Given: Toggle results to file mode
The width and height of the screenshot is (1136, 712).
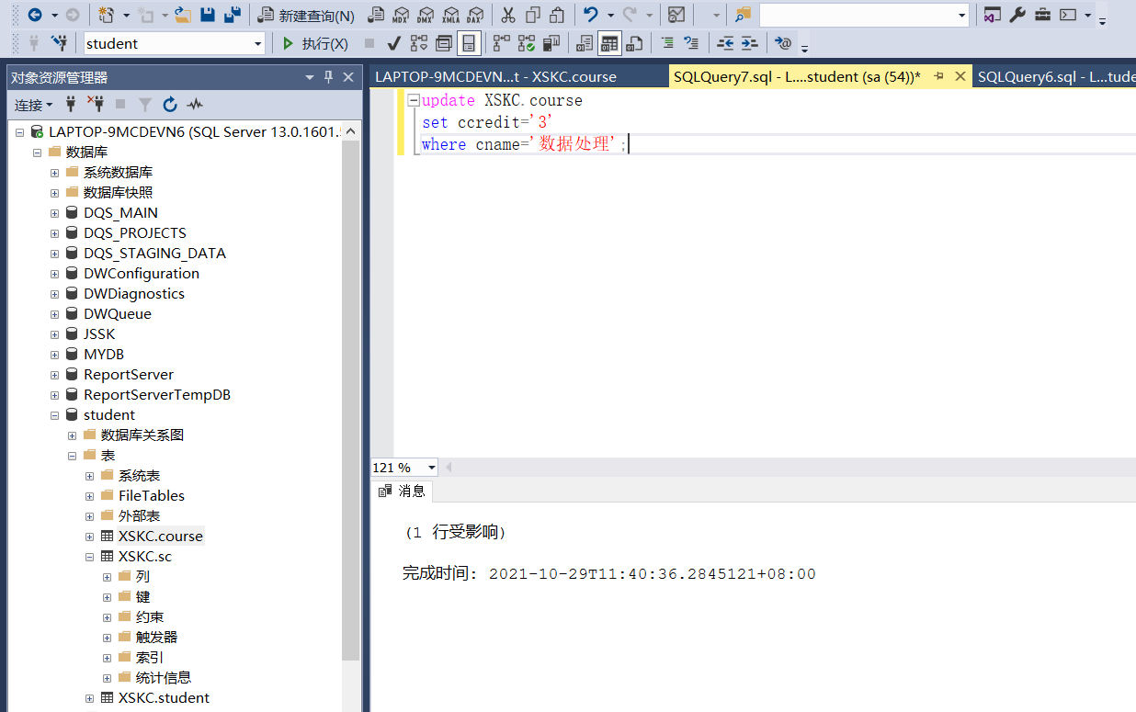Looking at the screenshot, I should [634, 43].
